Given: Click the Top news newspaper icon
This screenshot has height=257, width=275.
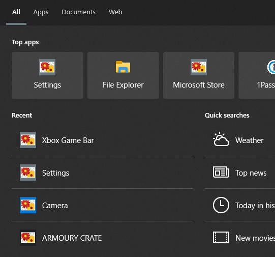Looking at the screenshot, I should pyautogui.click(x=221, y=172).
